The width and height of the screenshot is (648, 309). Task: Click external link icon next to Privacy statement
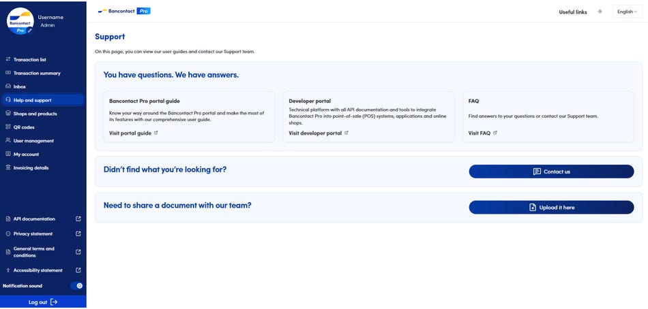(78, 234)
